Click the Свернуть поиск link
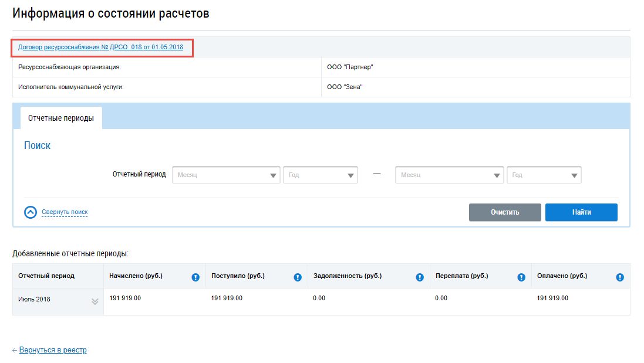 [x=65, y=212]
